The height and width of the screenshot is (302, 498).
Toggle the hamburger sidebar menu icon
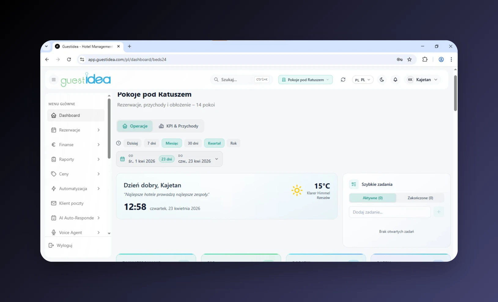53,80
